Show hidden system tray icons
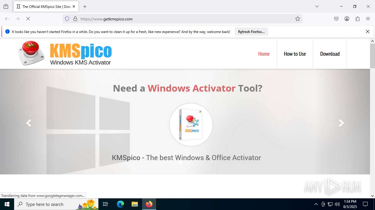Screen dimensions: 375x210 click(x=316, y=204)
